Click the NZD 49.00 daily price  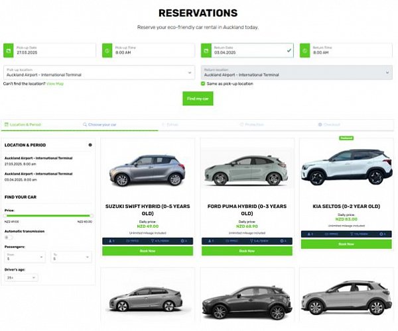click(x=148, y=226)
